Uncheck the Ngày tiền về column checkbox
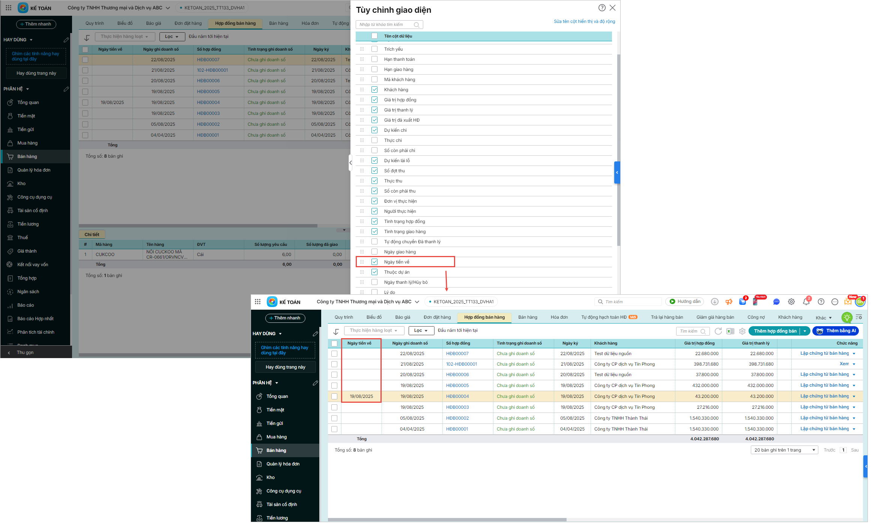 pos(374,262)
